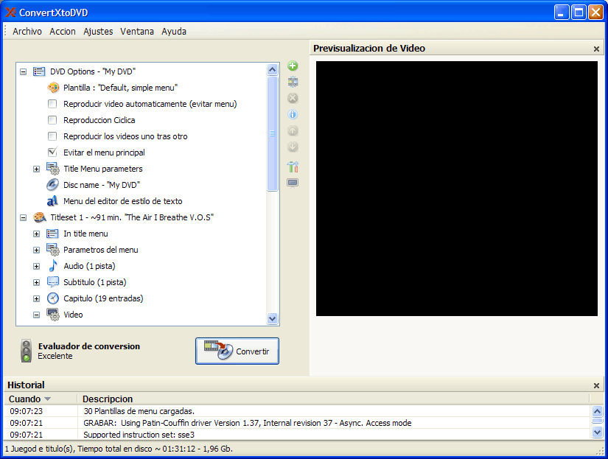This screenshot has height=459, width=608.
Task: Collapse the Titleset 1 node
Action: 24,218
